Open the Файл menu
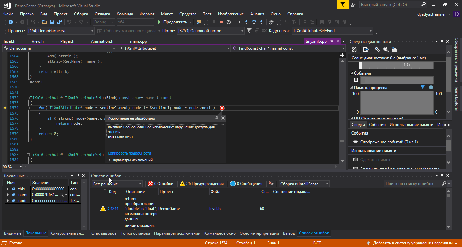The image size is (462, 247). pos(8,14)
